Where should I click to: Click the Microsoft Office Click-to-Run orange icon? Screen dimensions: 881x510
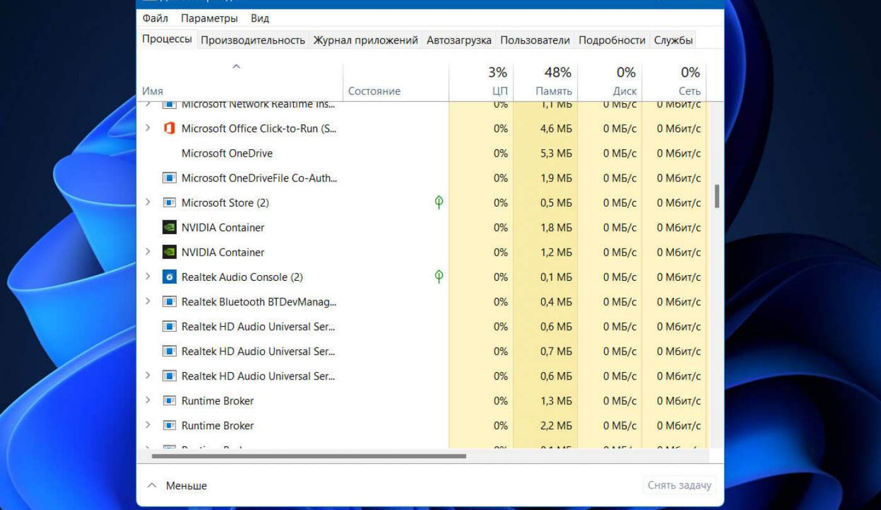point(169,128)
